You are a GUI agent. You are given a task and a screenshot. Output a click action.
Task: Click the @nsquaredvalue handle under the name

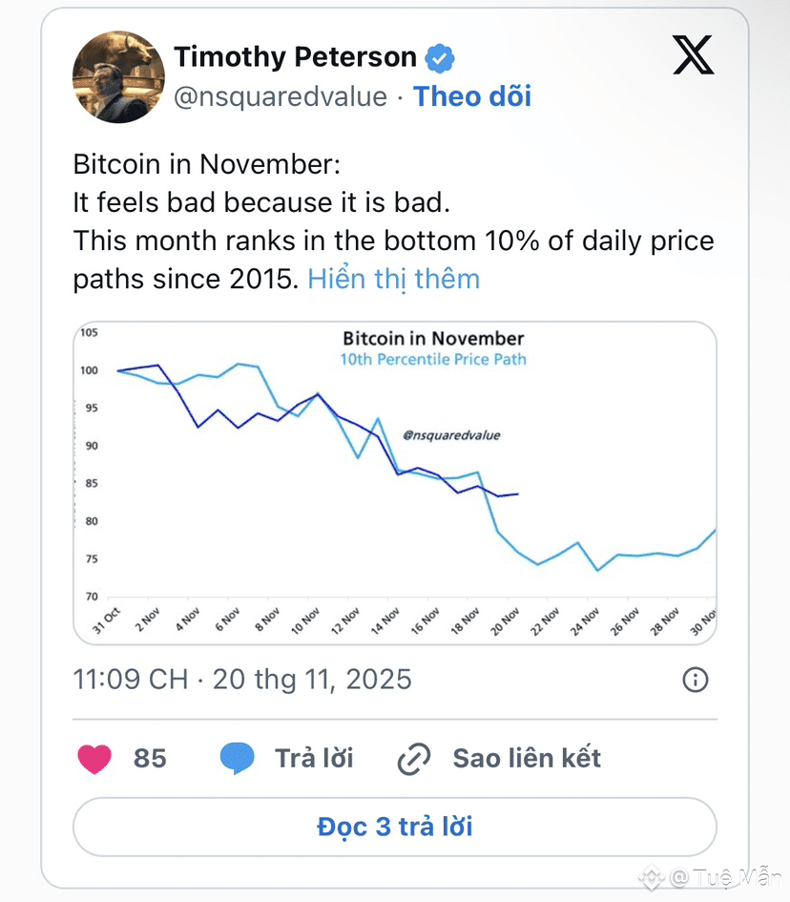tap(281, 96)
